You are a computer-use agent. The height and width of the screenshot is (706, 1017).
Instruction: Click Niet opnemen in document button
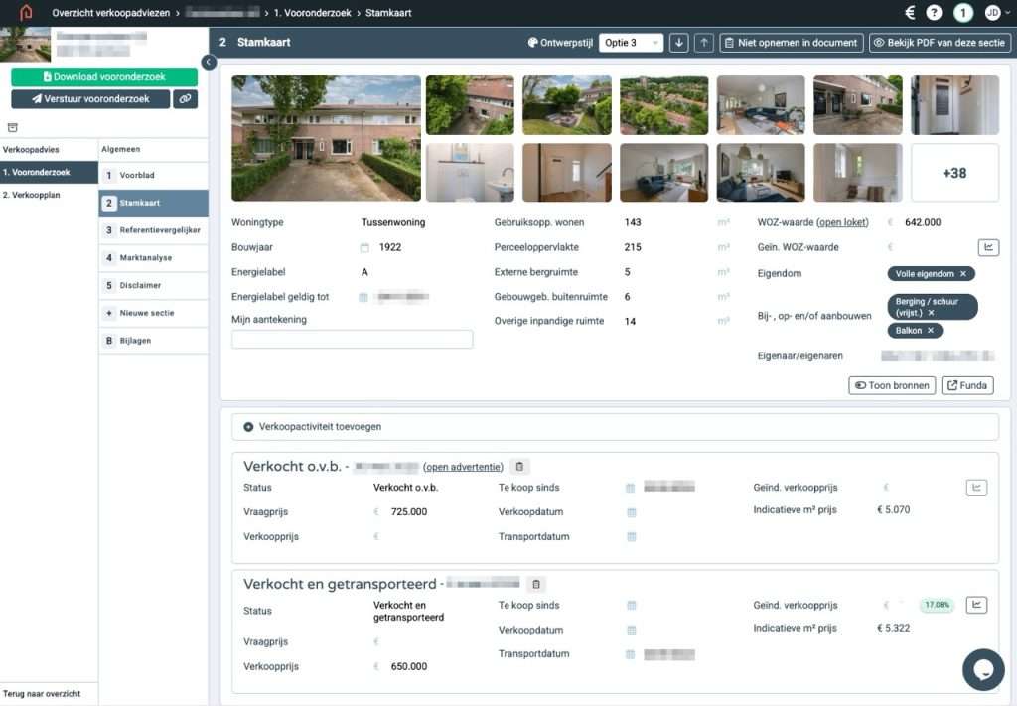792,43
